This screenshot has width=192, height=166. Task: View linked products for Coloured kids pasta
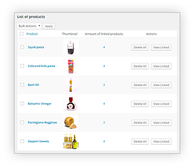161,66
